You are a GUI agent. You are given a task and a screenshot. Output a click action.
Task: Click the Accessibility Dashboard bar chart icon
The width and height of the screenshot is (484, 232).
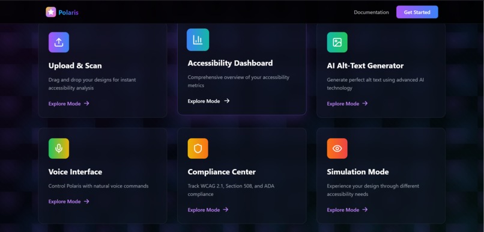198,40
